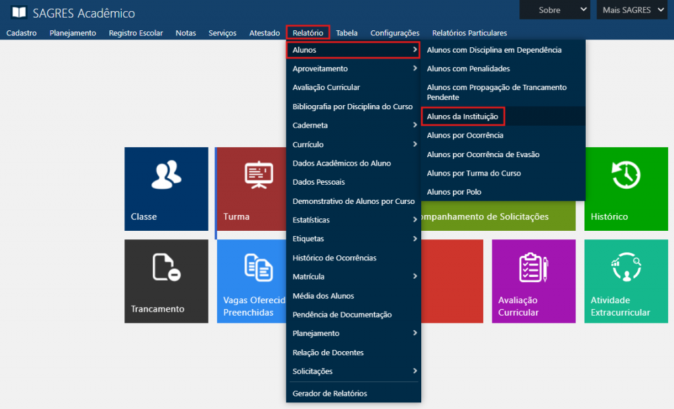Image resolution: width=674 pixels, height=409 pixels.
Task: Click the SAGRES Acadêmico book logo icon
Action: click(19, 13)
